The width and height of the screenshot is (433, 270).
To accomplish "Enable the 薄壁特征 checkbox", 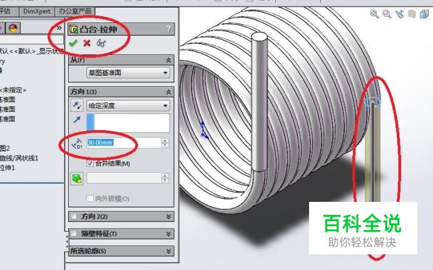I will click(73, 234).
